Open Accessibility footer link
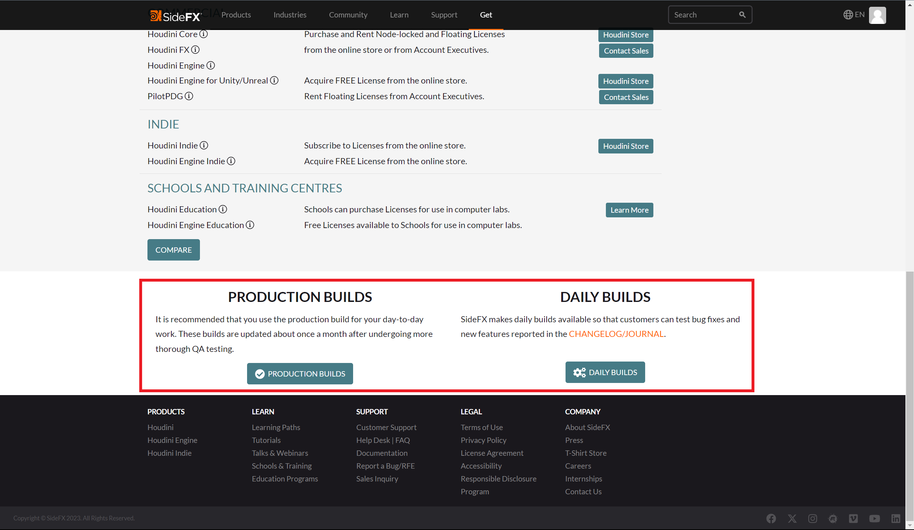This screenshot has width=914, height=530. pos(481,466)
